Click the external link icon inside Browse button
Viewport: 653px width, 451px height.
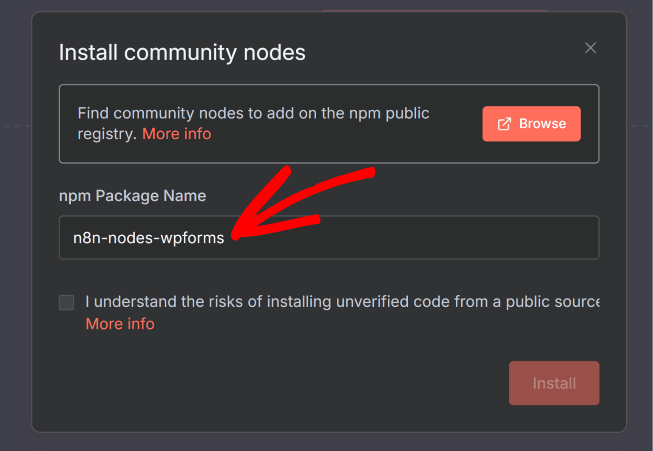click(504, 124)
